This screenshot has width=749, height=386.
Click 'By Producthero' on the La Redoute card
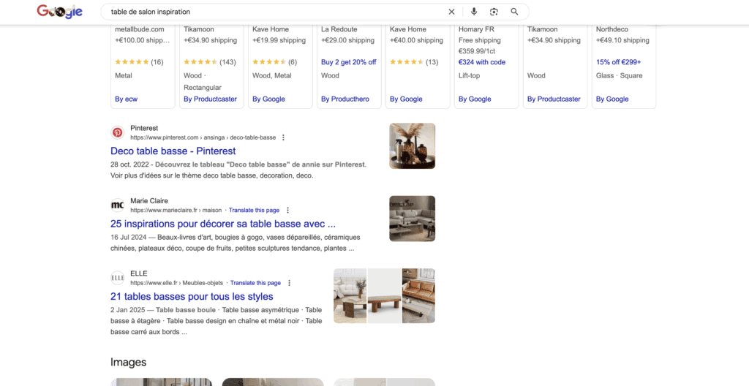[x=345, y=99]
